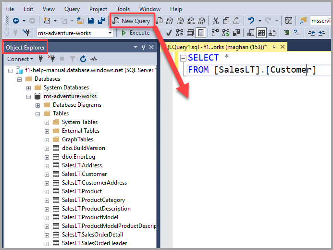Screen dimensions: 333x250
Task: Toggle Include Actual Execution Plan
Action: (x=215, y=33)
